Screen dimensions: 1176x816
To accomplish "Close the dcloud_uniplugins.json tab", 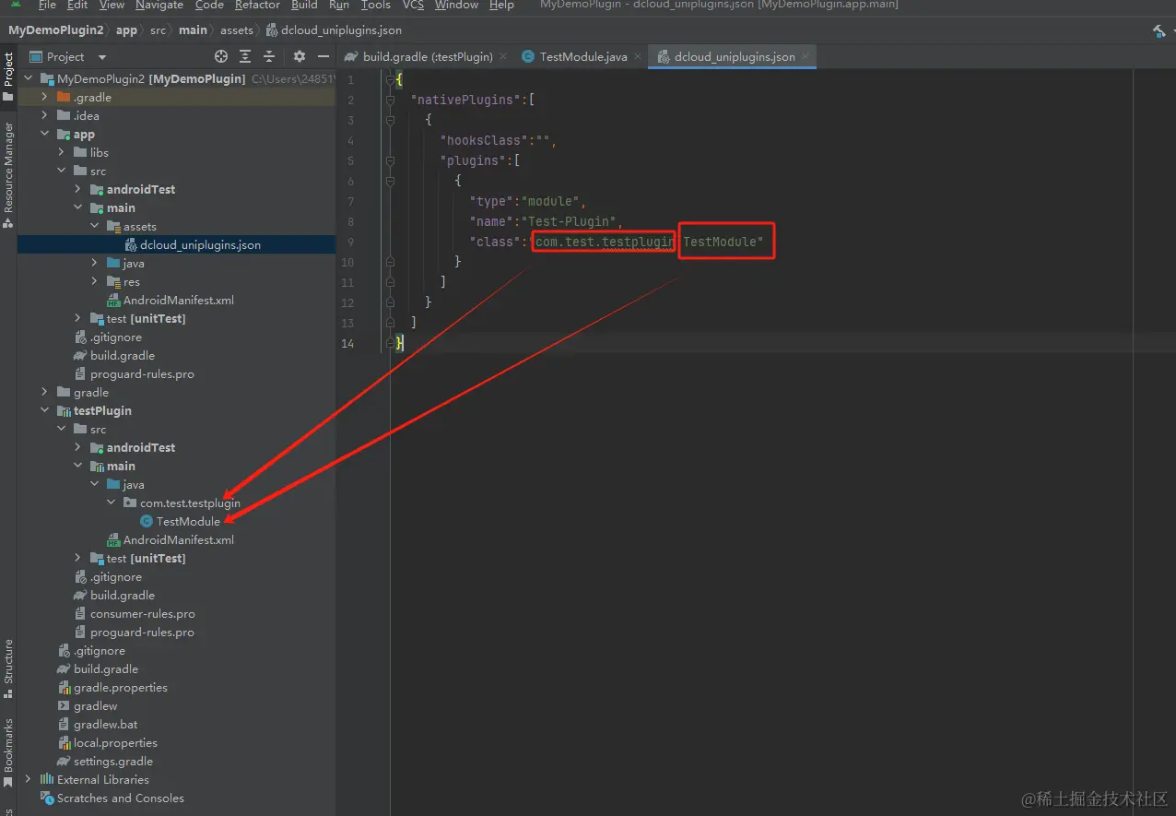I will 806,56.
